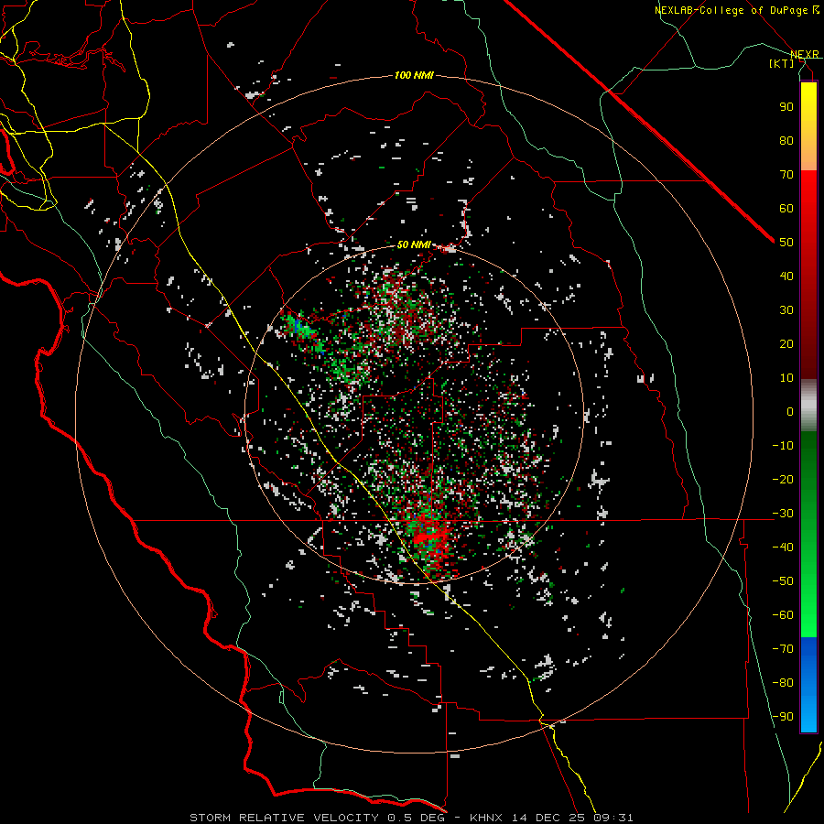This screenshot has height=824, width=824.
Task: Click the -10 knots label on the scale
Action: 783,446
